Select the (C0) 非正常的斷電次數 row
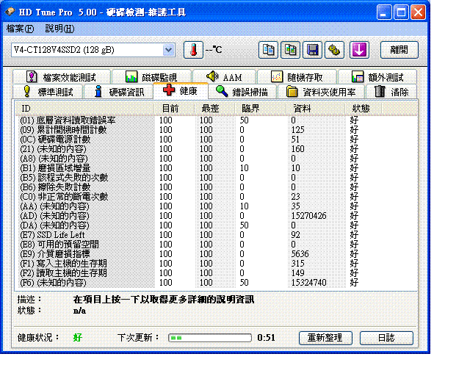Viewport: 470px width, 376px height. pyautogui.click(x=216, y=197)
